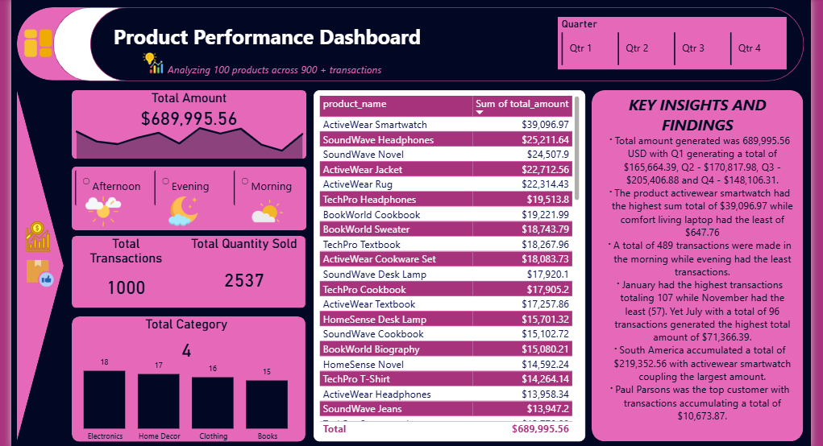This screenshot has width=823, height=446.
Task: Click the Analyzing 100 products subtitle
Action: pyautogui.click(x=275, y=70)
